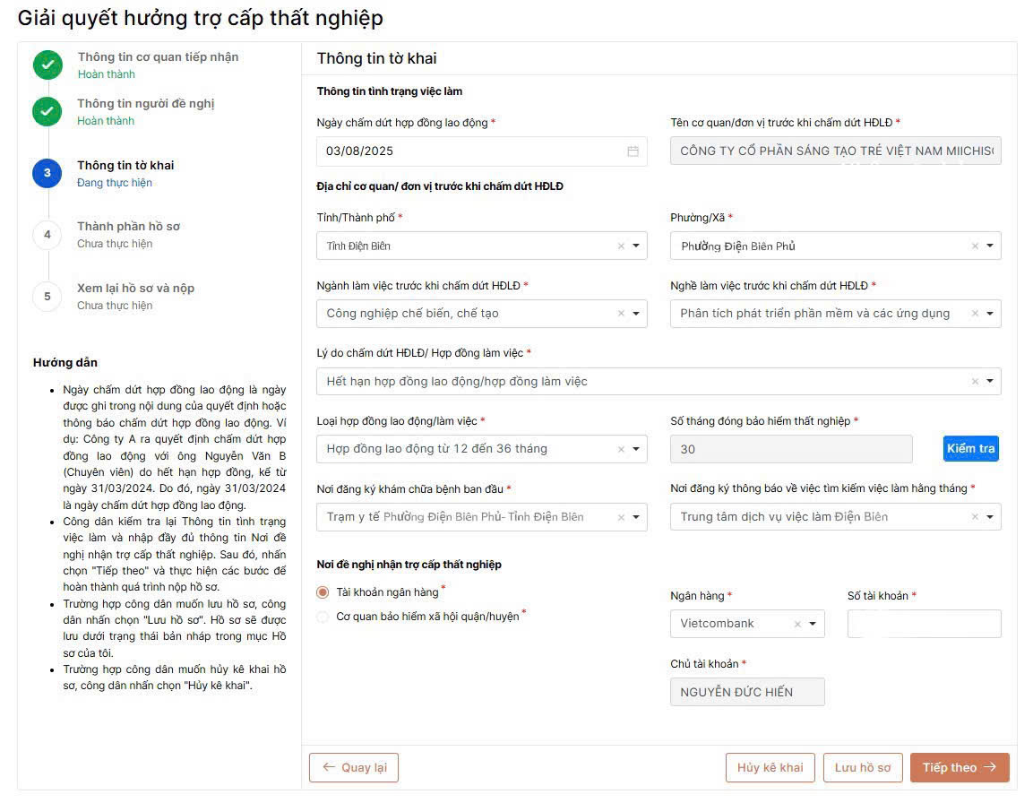Clear the Vietcombank bank selection
The height and width of the screenshot is (803, 1033).
coord(797,624)
